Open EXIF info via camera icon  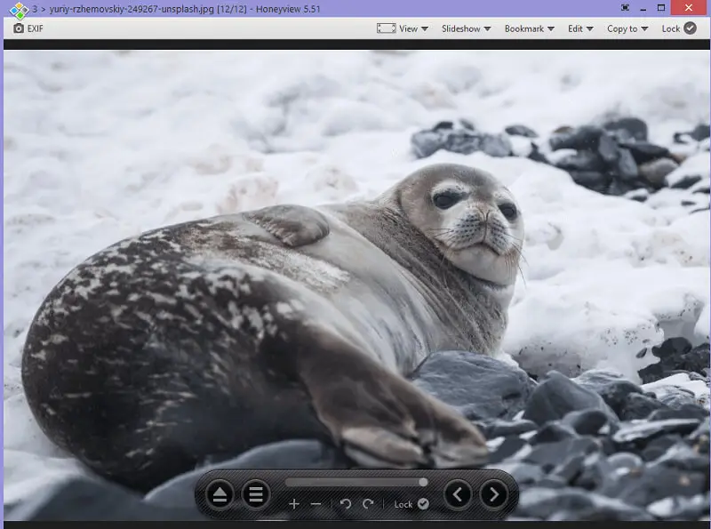[19, 28]
